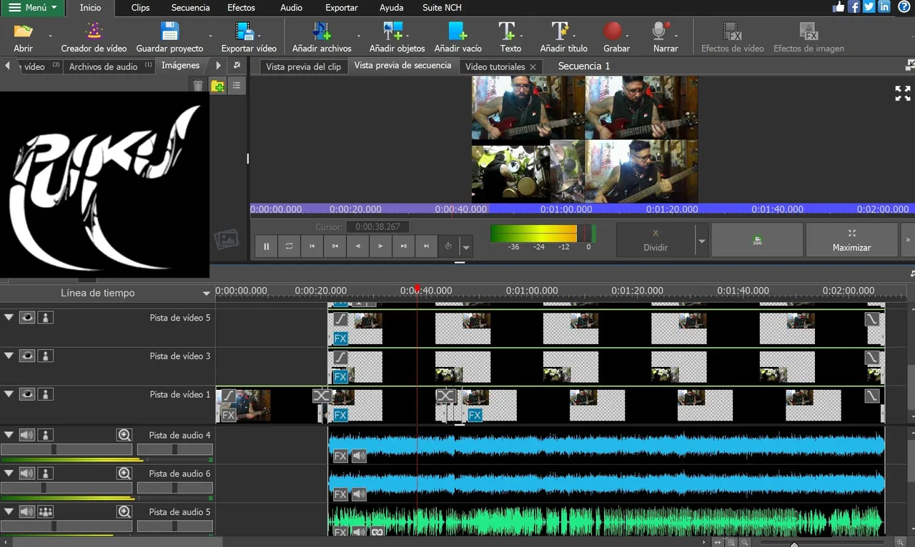Click the Añadir archivos icon
The width and height of the screenshot is (915, 547).
click(x=322, y=31)
